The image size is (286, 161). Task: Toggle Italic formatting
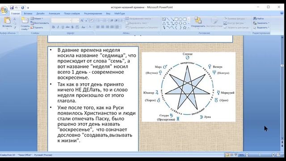pos(58,27)
